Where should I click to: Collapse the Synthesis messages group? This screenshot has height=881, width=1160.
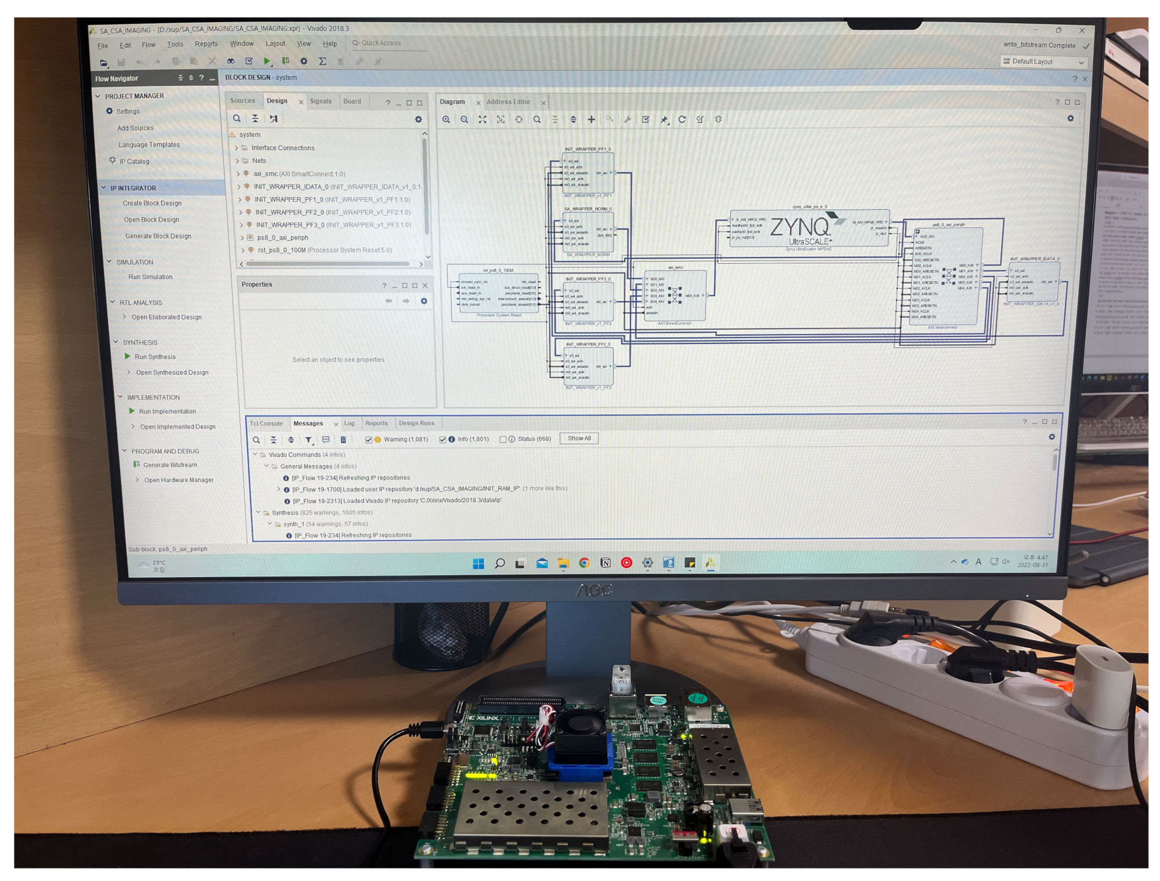coord(259,513)
